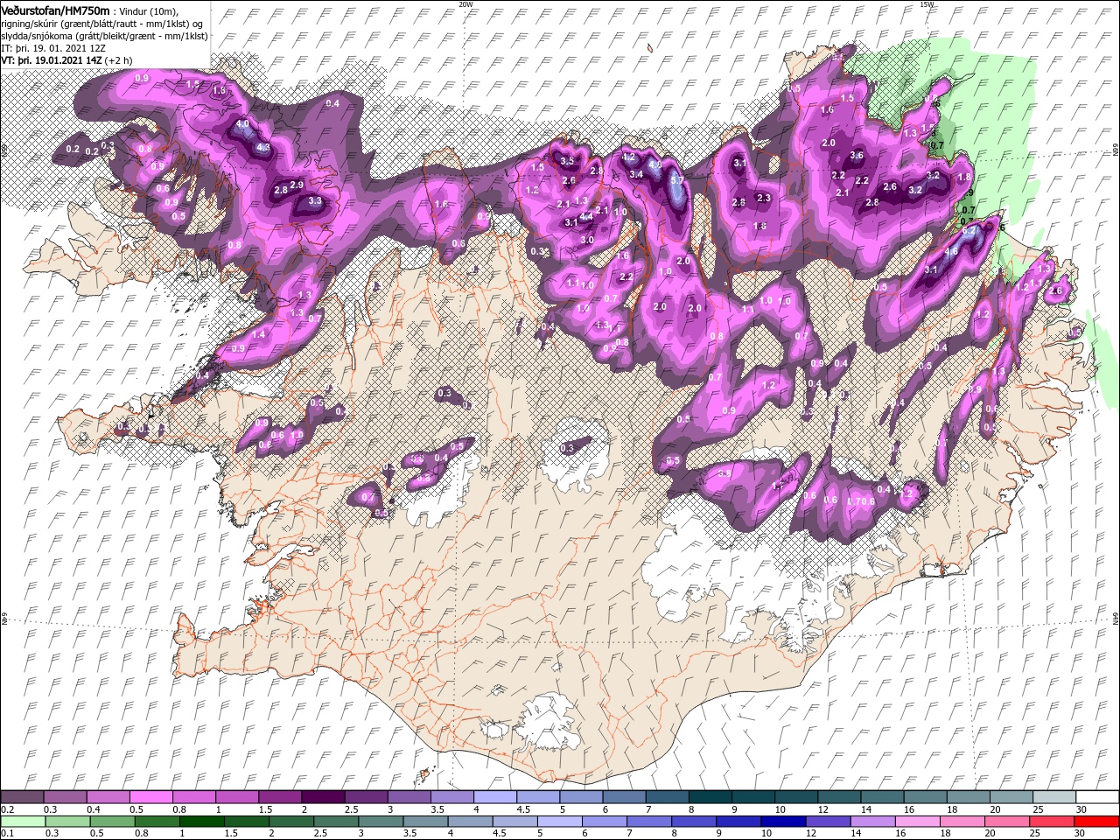Click the 3.4 precipitation value on the map

pyautogui.click(x=636, y=174)
